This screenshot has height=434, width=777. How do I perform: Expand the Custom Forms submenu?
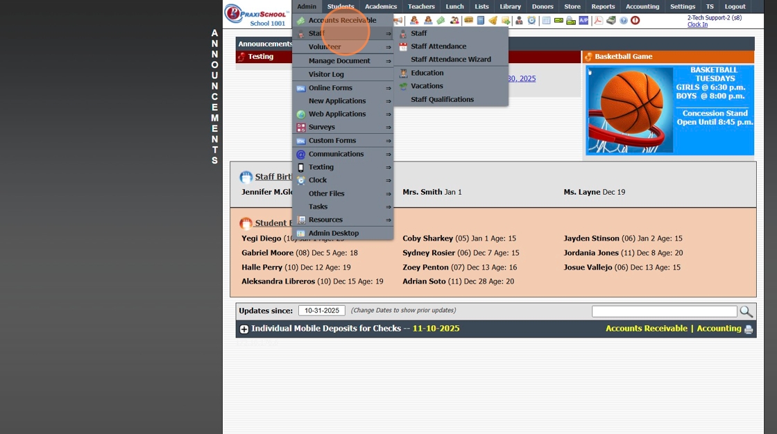343,141
